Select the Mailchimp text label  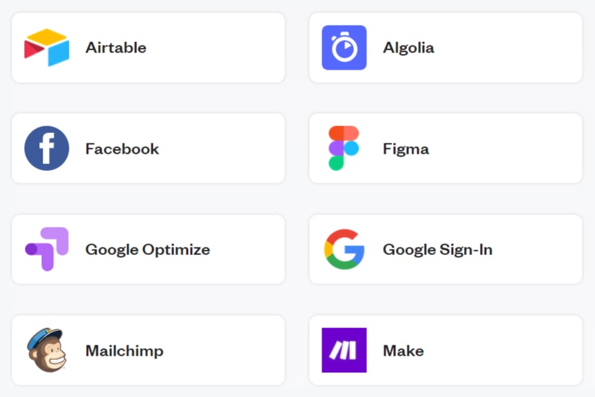tap(125, 351)
